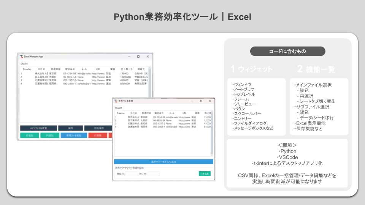
Task: Minimize the サブファイル参照 window
Action: (x=192, y=101)
